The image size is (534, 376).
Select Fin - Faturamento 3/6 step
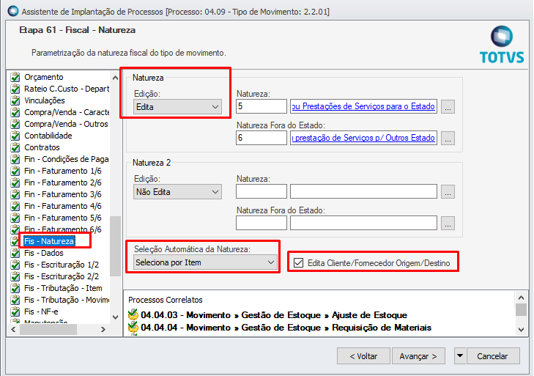[x=63, y=194]
